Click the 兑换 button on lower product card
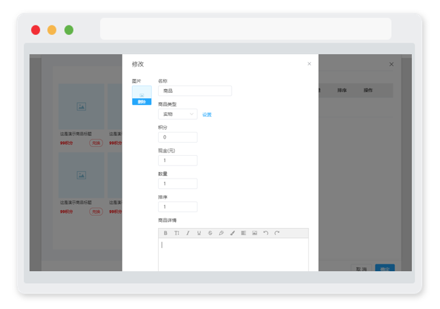The height and width of the screenshot is (309, 440). [96, 211]
